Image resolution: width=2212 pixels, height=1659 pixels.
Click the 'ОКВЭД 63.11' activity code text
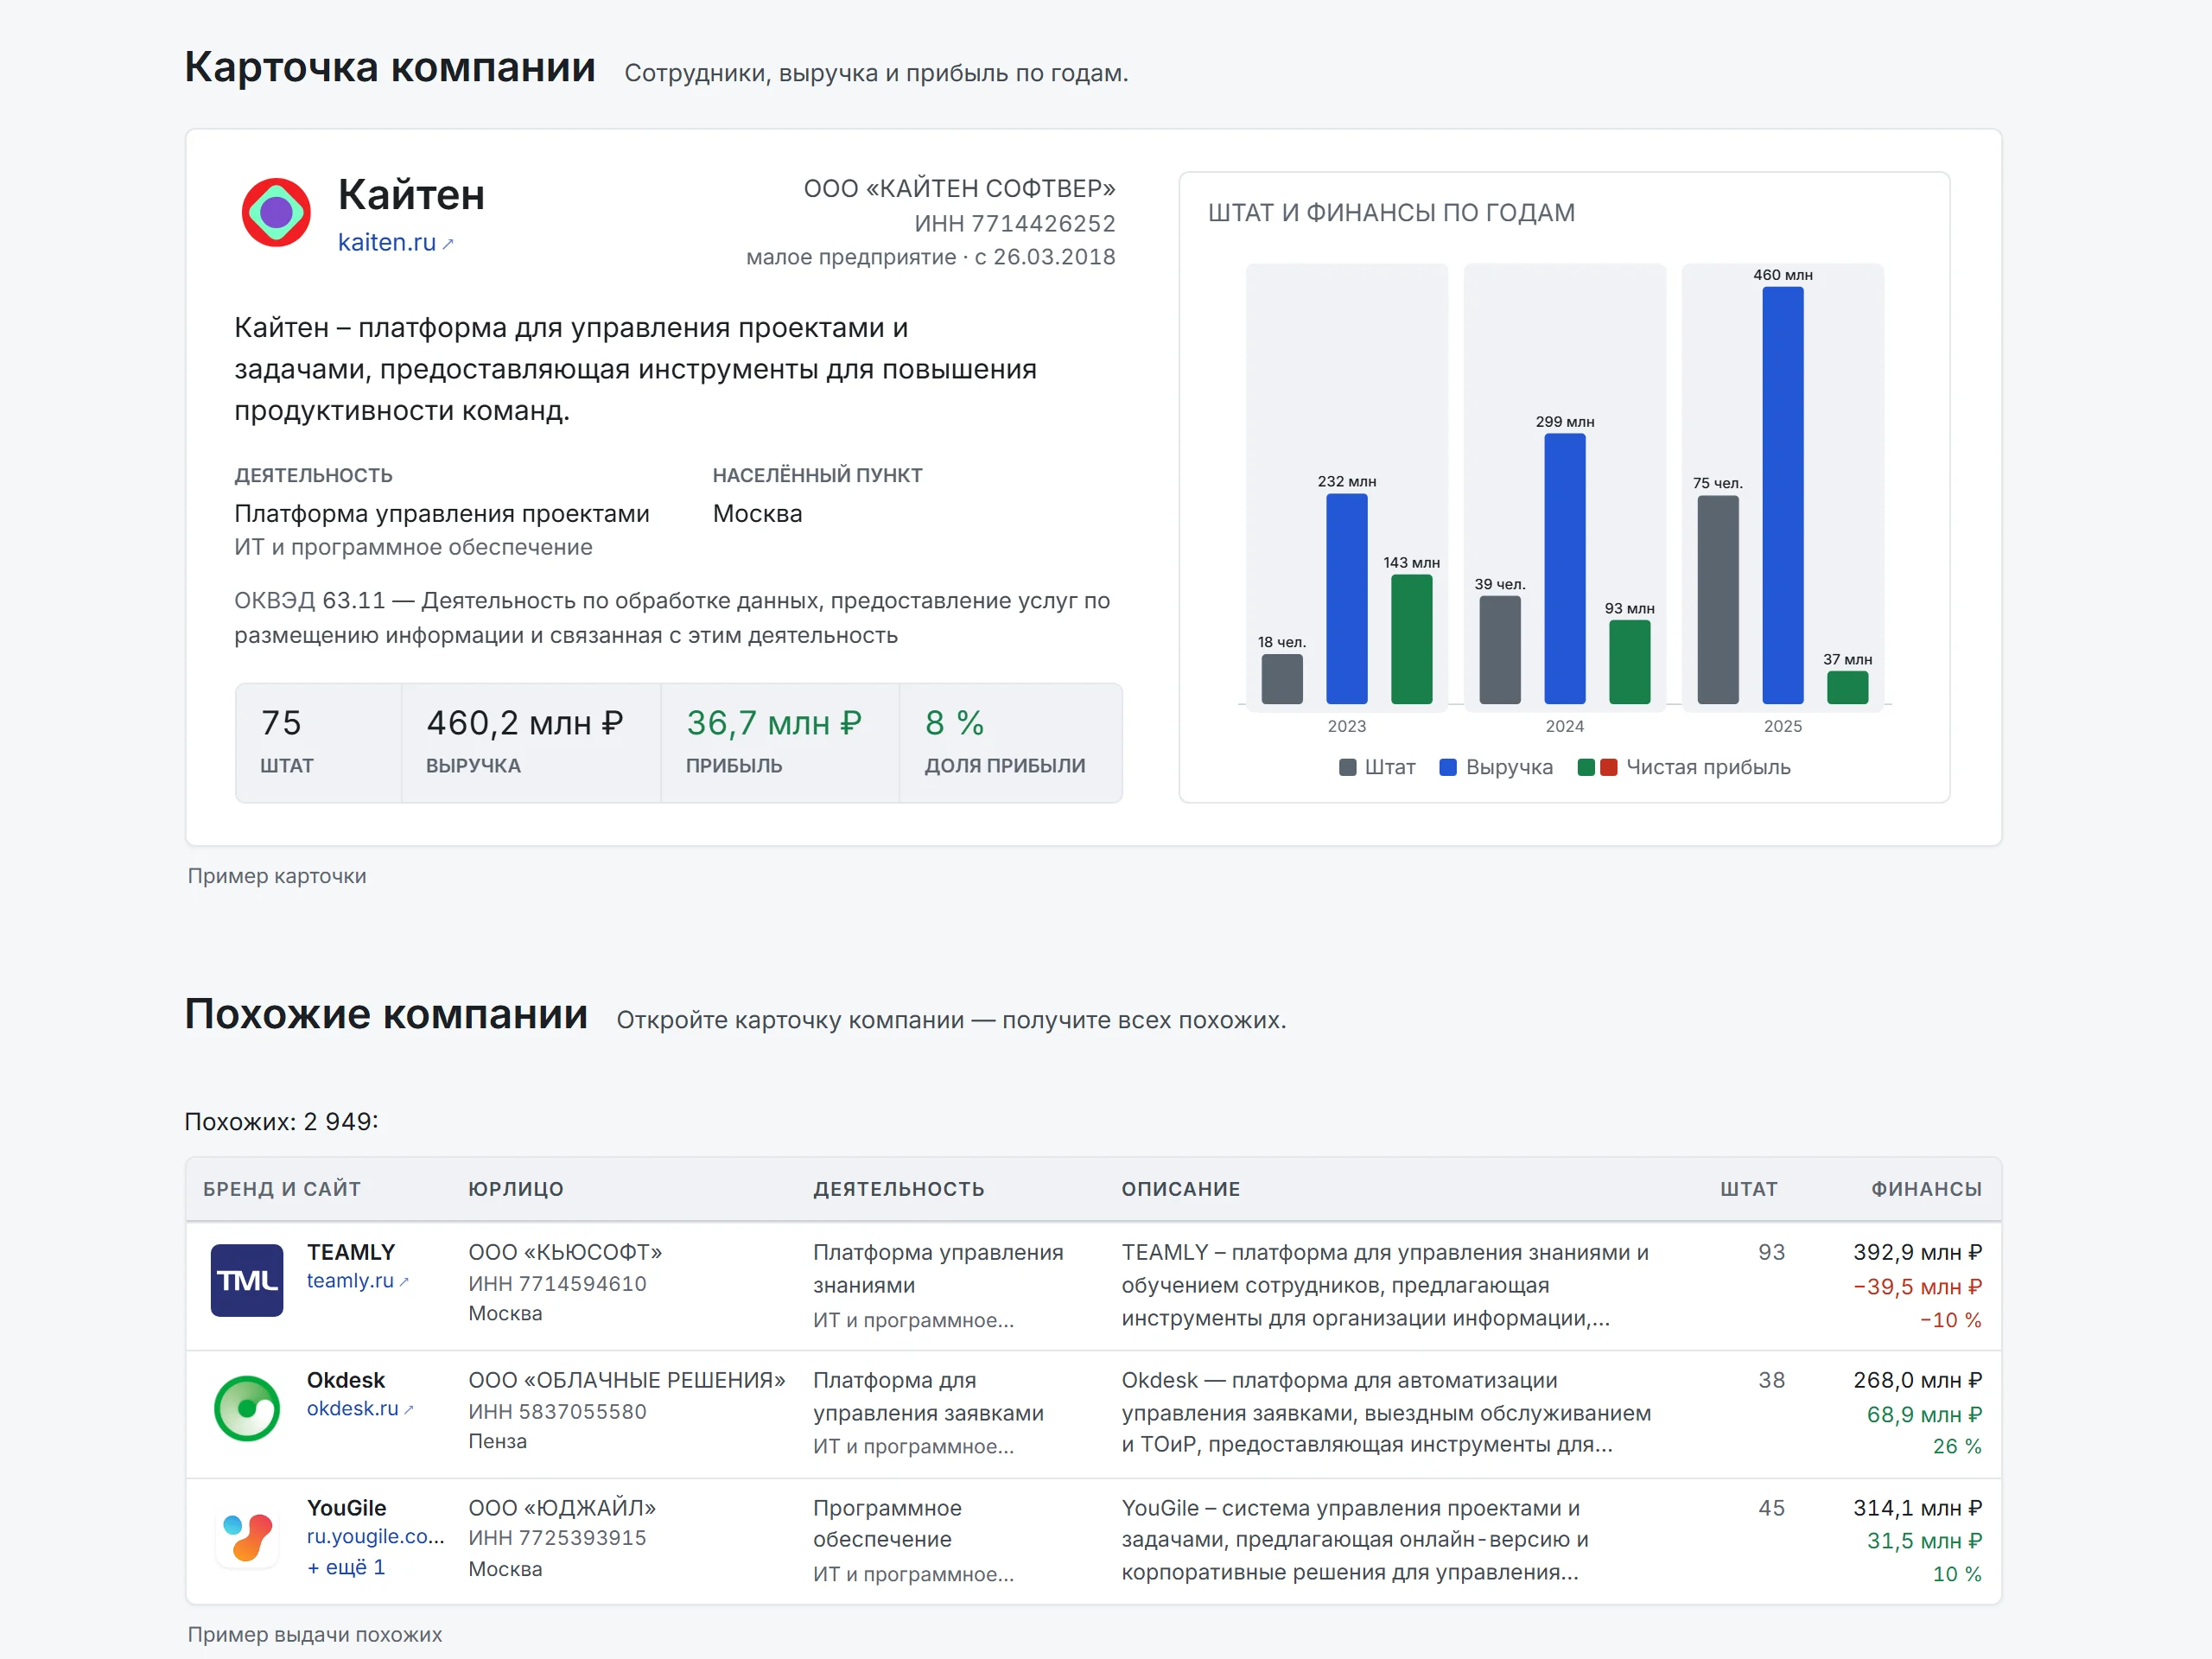point(310,601)
